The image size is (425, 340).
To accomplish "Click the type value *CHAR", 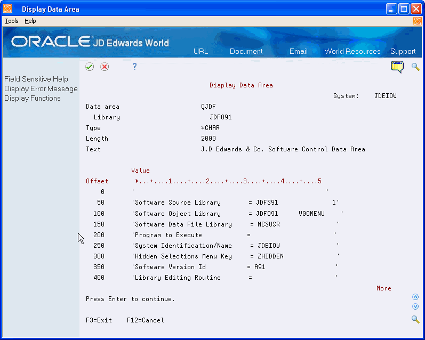I will [210, 127].
